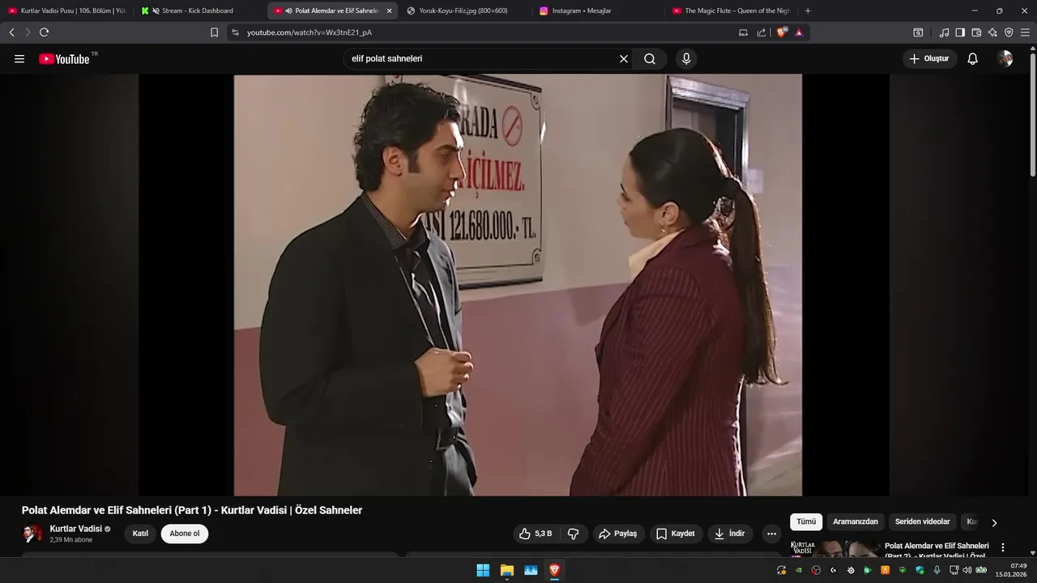The height and width of the screenshot is (583, 1037).
Task: Mute the playing tab audio icon
Action: click(x=289, y=11)
